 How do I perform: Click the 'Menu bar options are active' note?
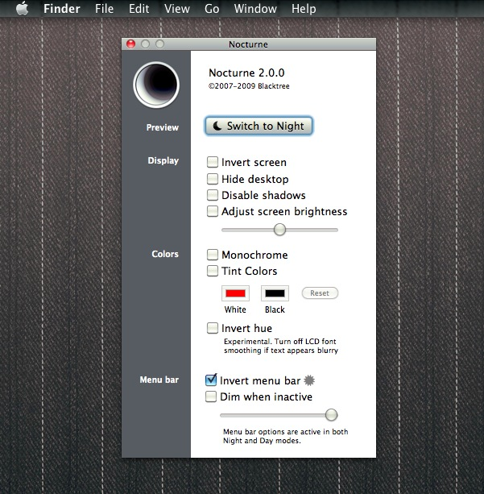click(x=286, y=436)
